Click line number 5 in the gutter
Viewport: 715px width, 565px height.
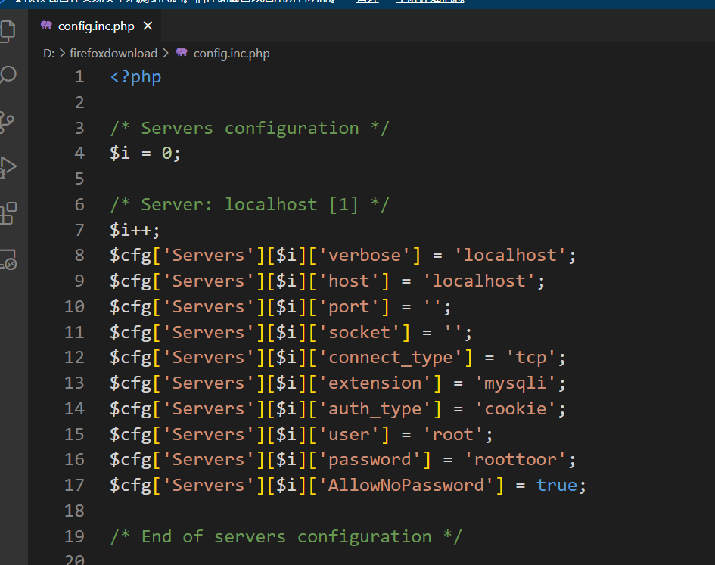click(79, 179)
